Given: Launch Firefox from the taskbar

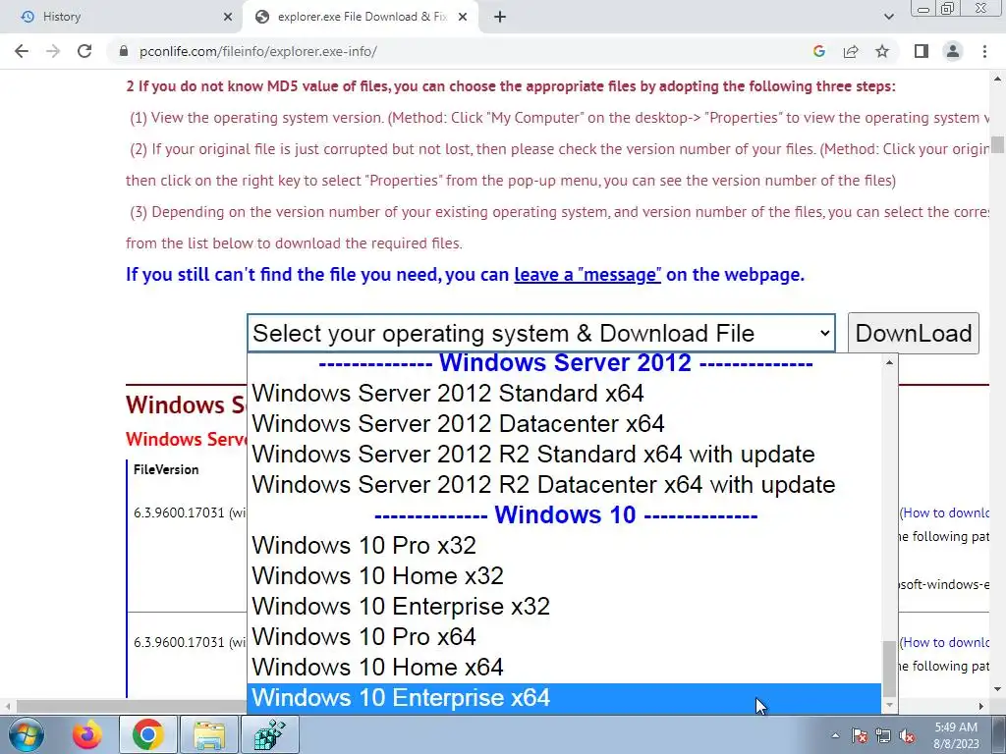Looking at the screenshot, I should point(86,734).
